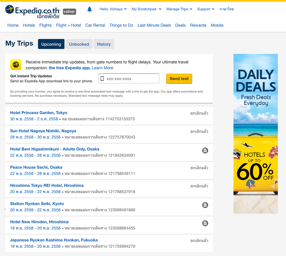
Task: Open Last Minute Deals page
Action: [154, 25]
